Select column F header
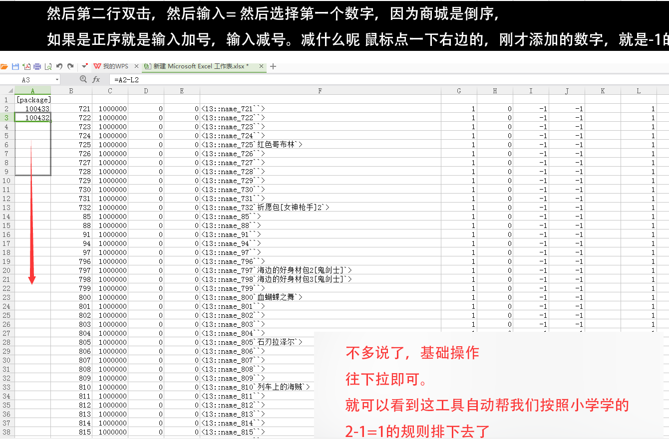This screenshot has height=439, width=669. pos(320,91)
